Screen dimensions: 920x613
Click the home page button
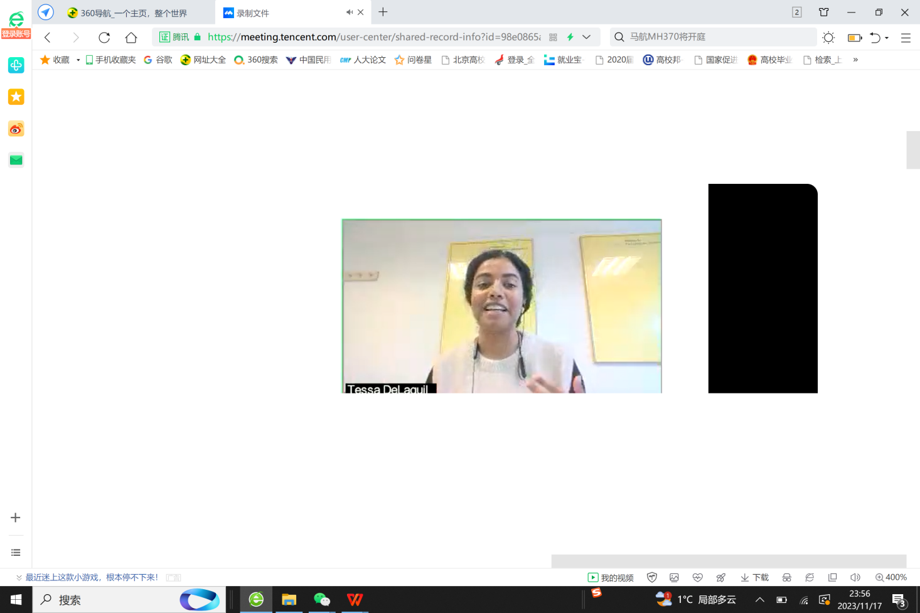click(x=131, y=38)
